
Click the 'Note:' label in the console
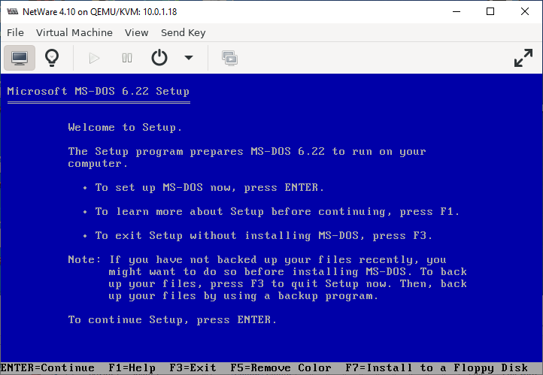click(84, 259)
